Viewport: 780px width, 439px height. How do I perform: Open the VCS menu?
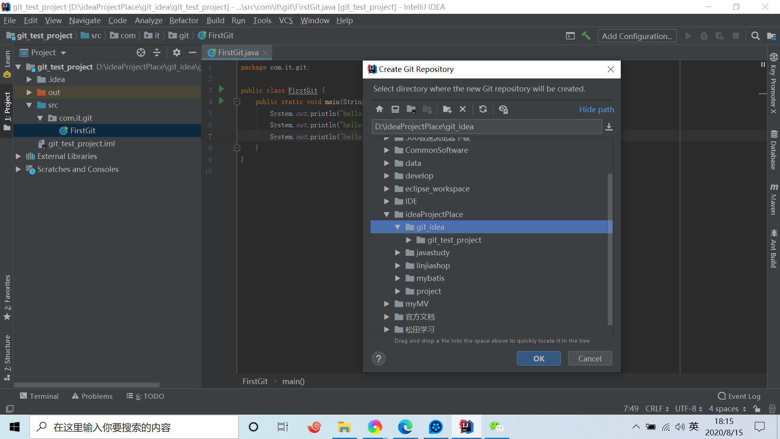(286, 20)
